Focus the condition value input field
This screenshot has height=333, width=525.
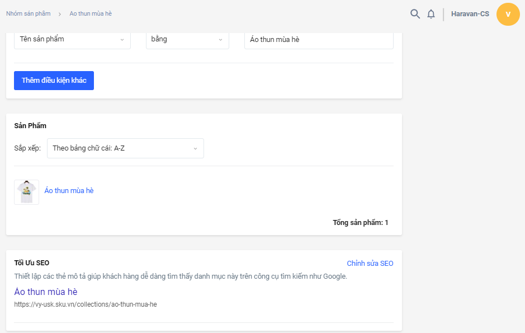coord(319,39)
